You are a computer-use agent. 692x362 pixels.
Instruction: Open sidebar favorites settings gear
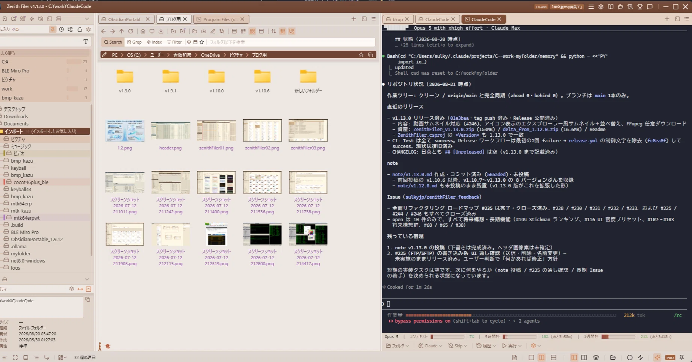88,29
